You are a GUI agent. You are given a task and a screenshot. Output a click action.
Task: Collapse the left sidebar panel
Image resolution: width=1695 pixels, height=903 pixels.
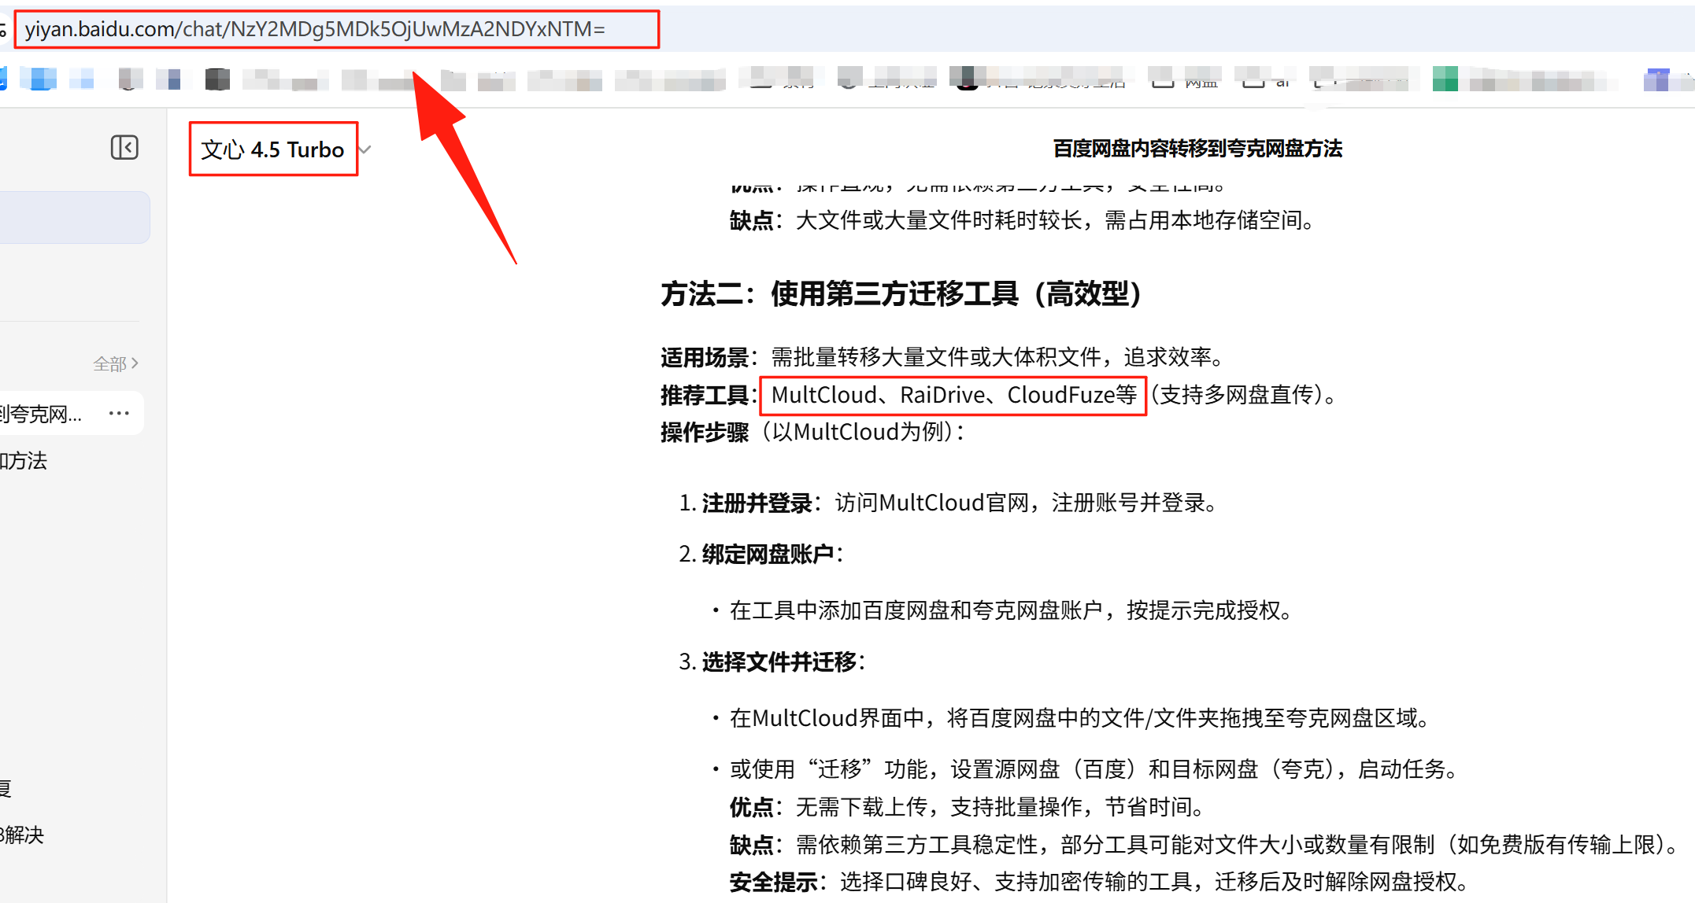(x=124, y=148)
